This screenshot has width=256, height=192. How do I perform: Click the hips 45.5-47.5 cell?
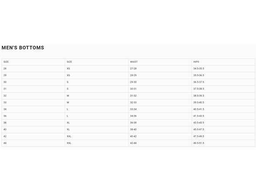click(x=223, y=129)
